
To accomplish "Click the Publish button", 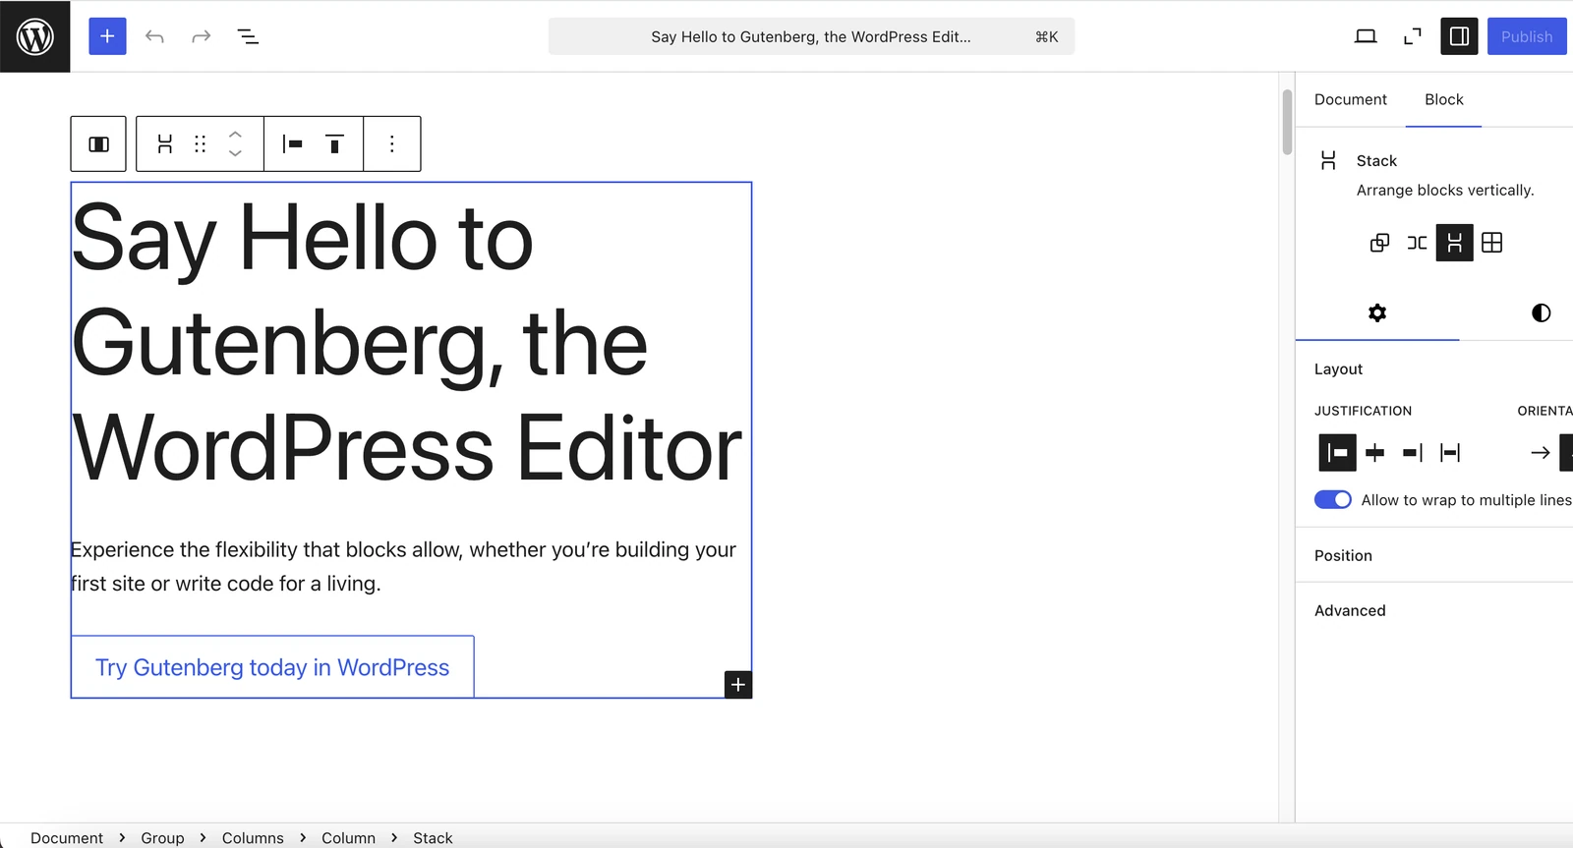I will point(1527,36).
